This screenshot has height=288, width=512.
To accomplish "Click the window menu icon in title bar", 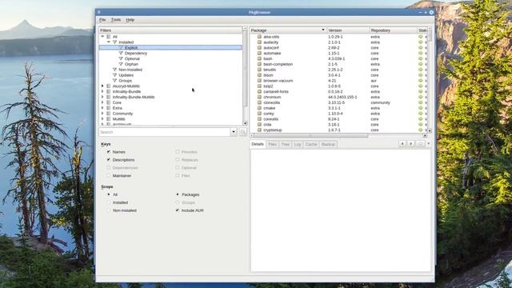I will point(99,13).
